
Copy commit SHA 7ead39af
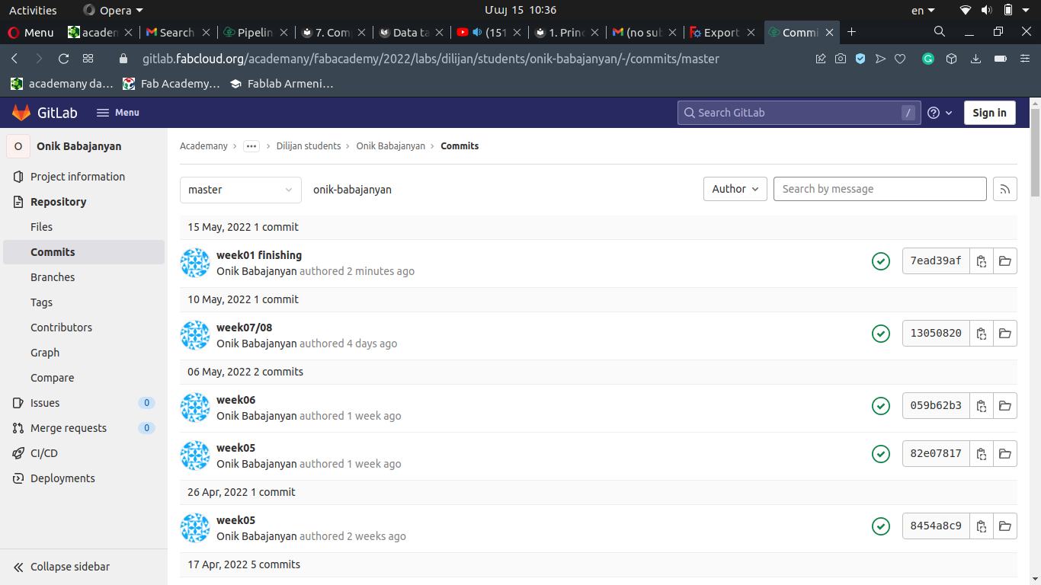(x=982, y=261)
